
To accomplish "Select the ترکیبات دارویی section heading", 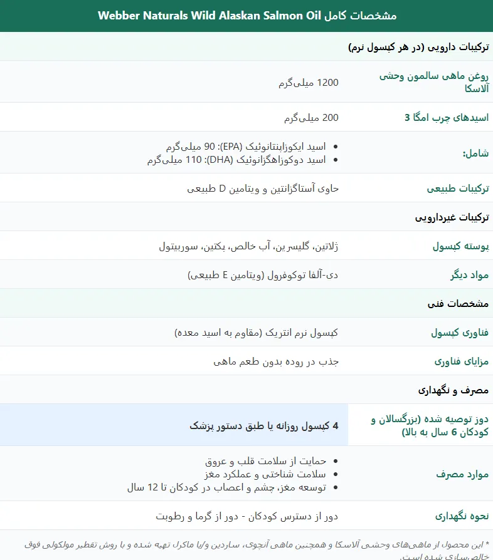I will pyautogui.click(x=418, y=47).
